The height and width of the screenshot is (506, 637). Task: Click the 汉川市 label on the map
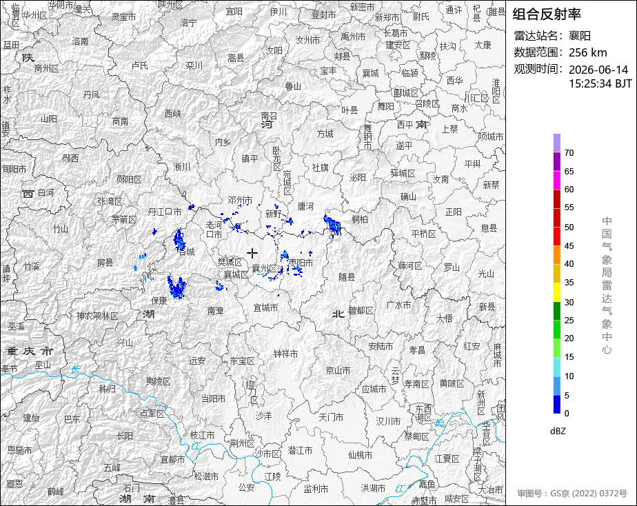pos(388,421)
